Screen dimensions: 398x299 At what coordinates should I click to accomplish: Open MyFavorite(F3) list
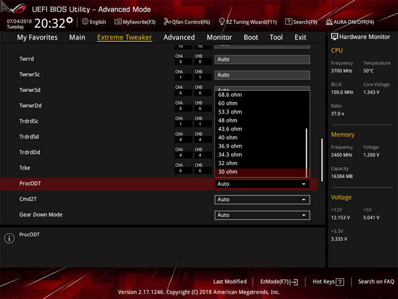point(135,22)
